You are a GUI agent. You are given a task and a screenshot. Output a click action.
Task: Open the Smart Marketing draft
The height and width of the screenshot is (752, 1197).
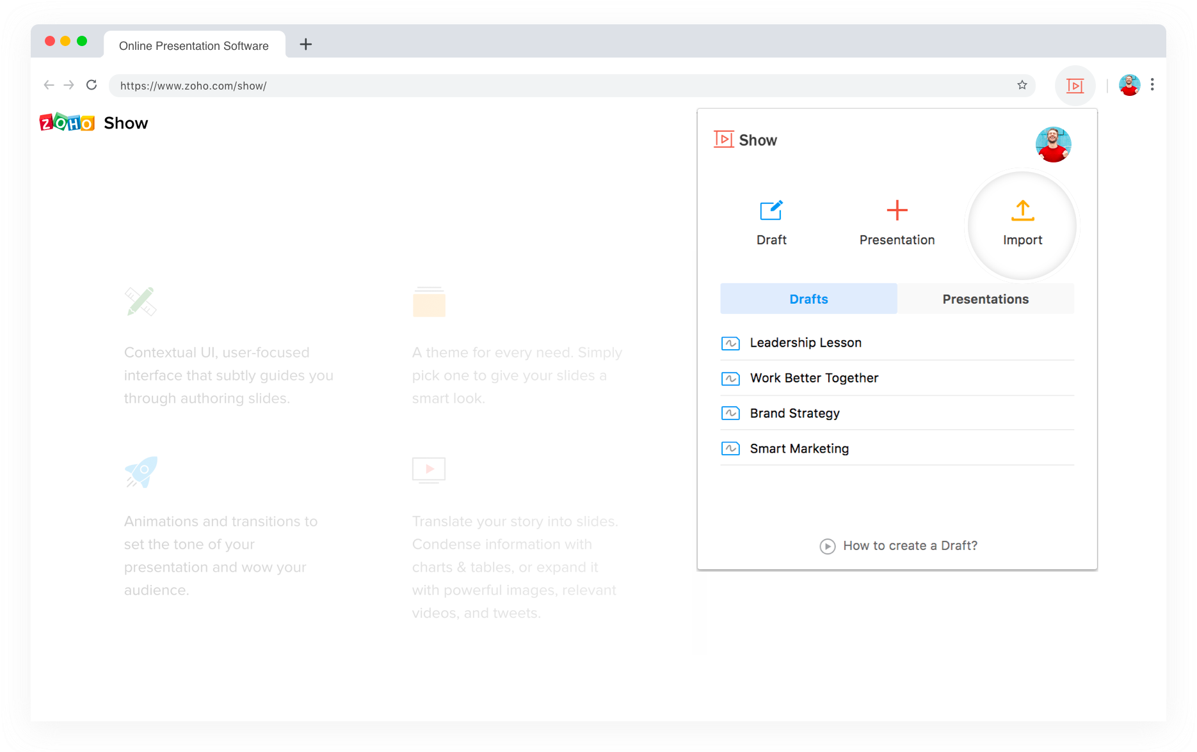click(x=897, y=448)
